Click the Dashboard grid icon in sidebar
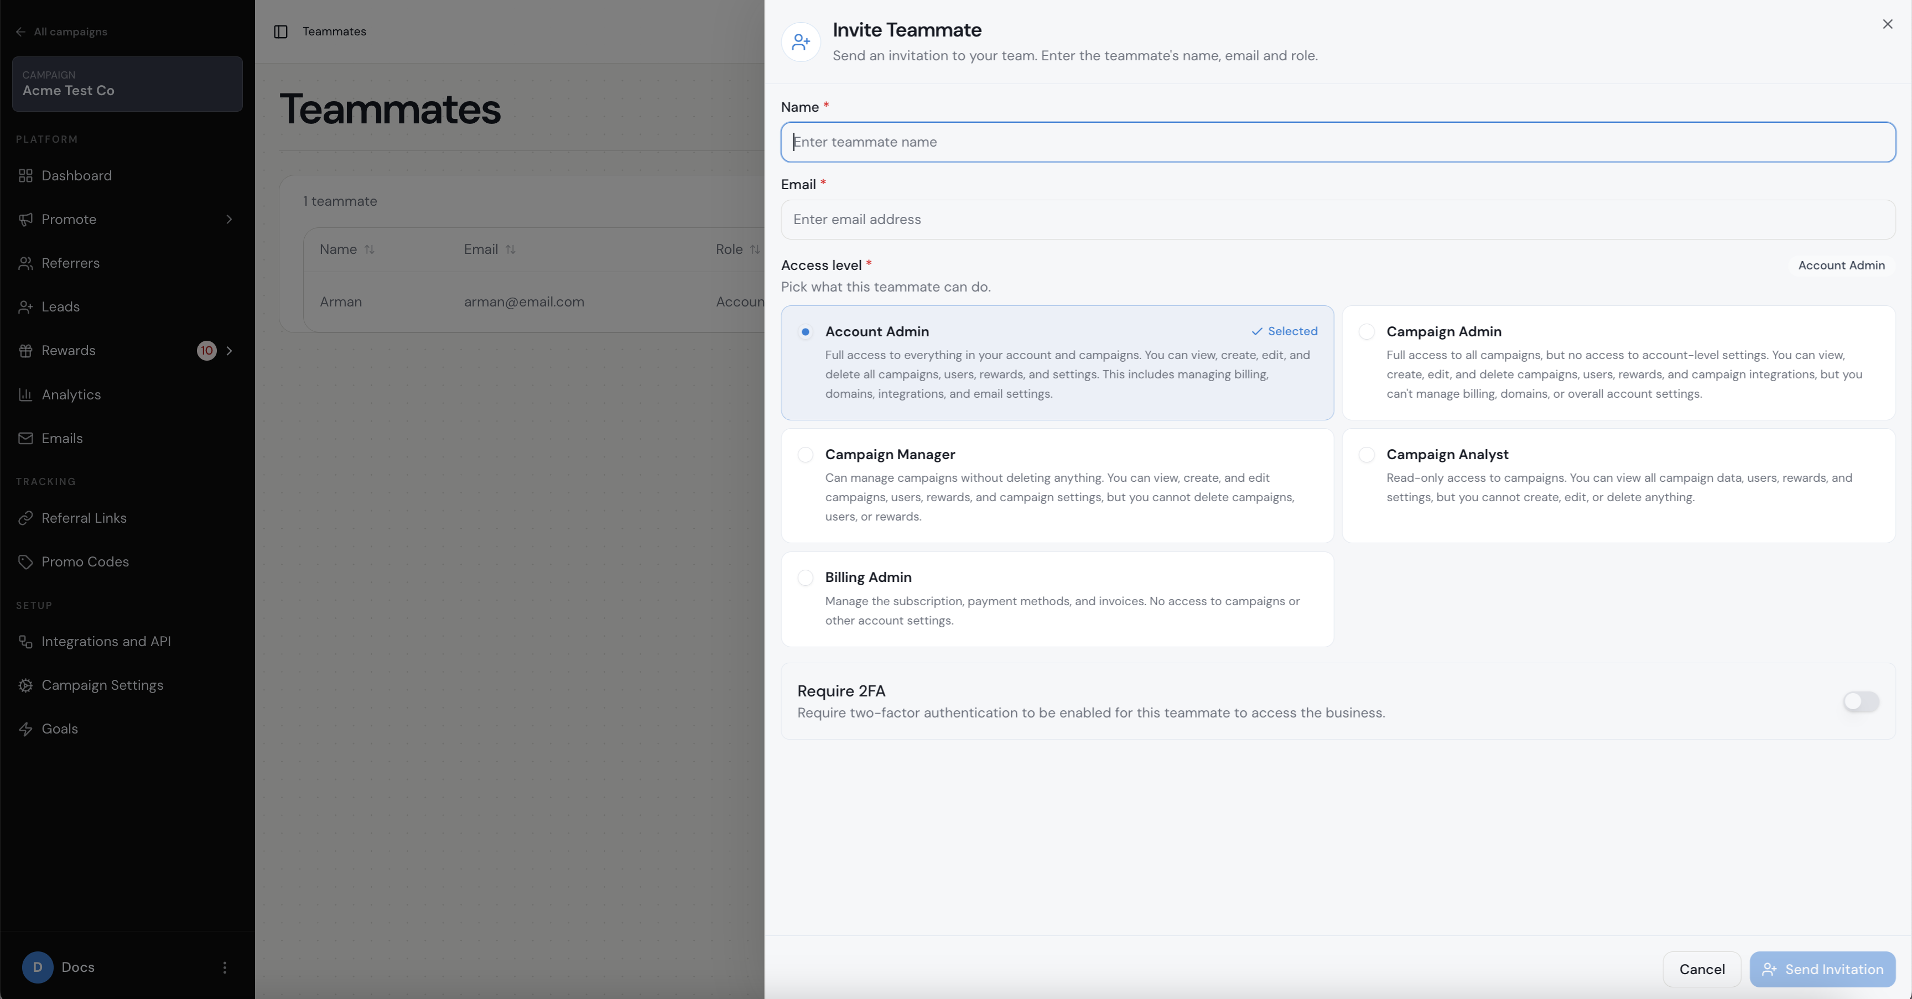This screenshot has height=999, width=1912. click(25, 176)
